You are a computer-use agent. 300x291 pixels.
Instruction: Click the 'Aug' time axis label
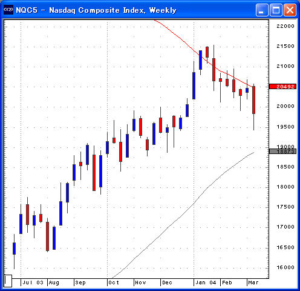tap(54, 283)
